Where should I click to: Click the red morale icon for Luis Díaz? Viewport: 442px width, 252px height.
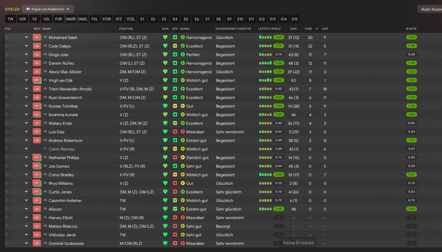click(183, 132)
